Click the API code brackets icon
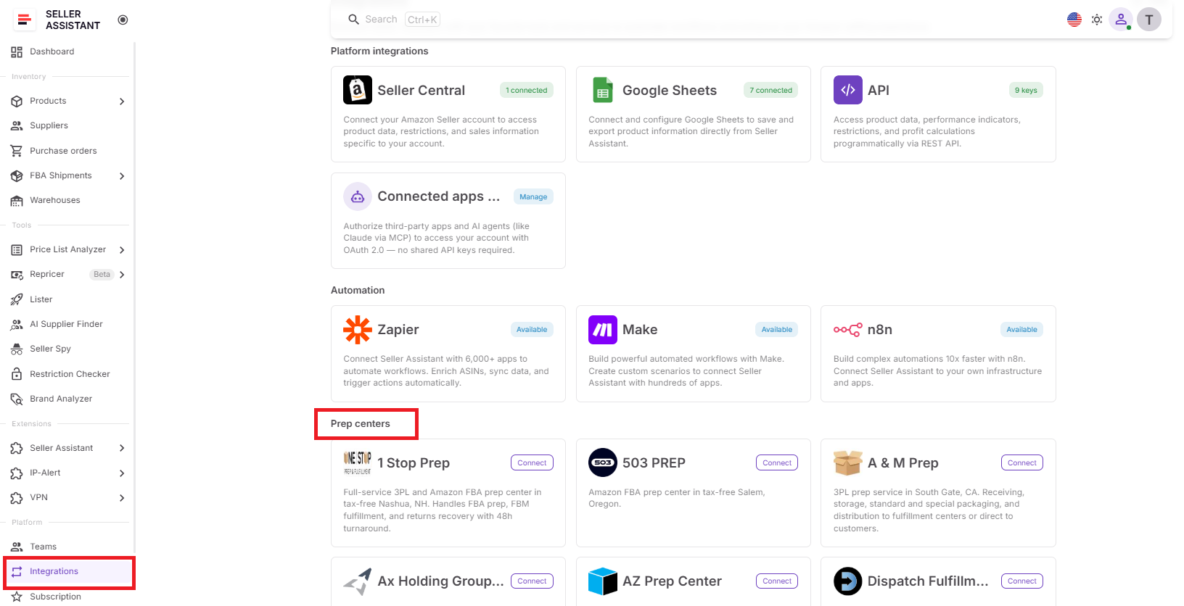The image size is (1184, 606). point(848,90)
